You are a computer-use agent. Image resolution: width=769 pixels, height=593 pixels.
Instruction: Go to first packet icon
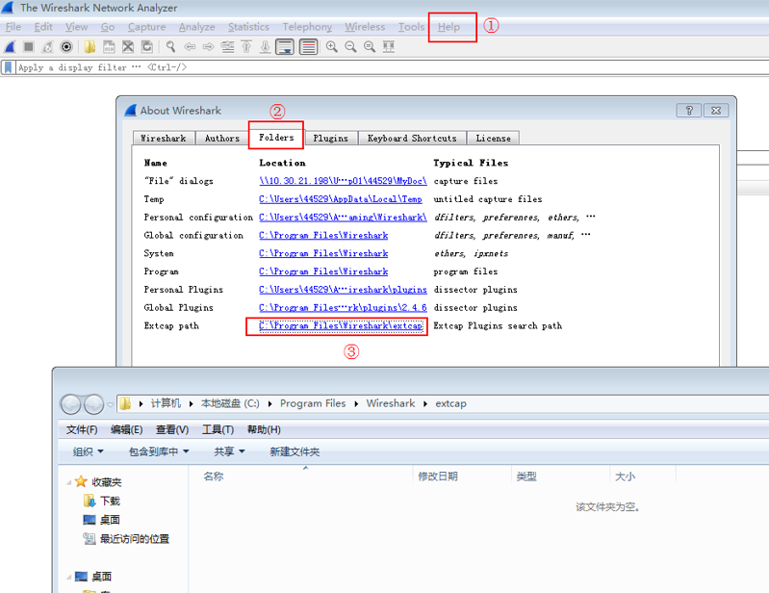246,47
